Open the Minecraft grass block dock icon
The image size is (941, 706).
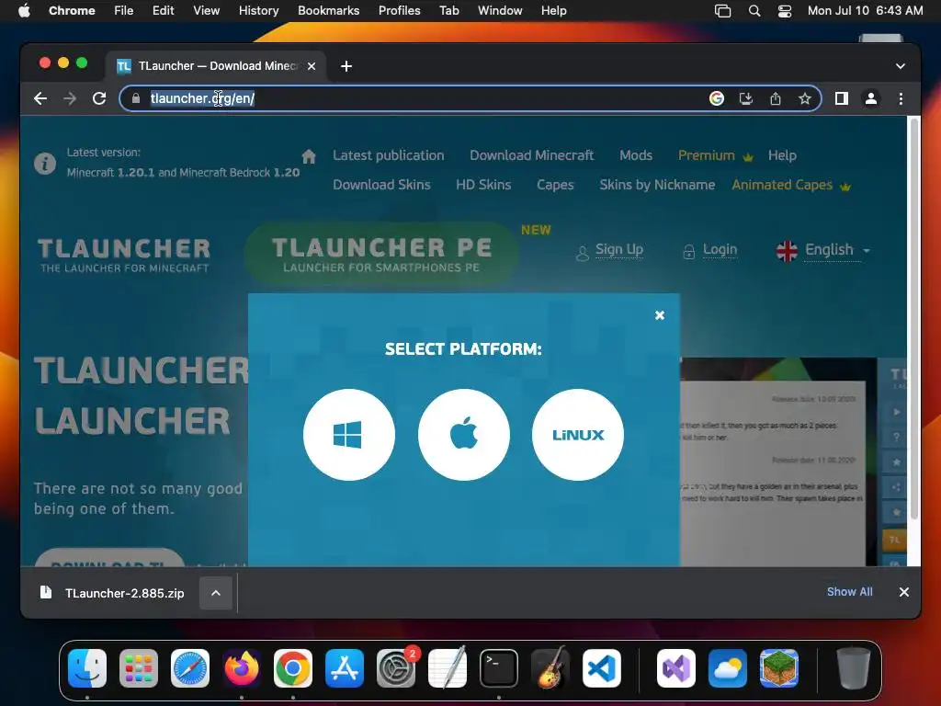click(x=779, y=668)
